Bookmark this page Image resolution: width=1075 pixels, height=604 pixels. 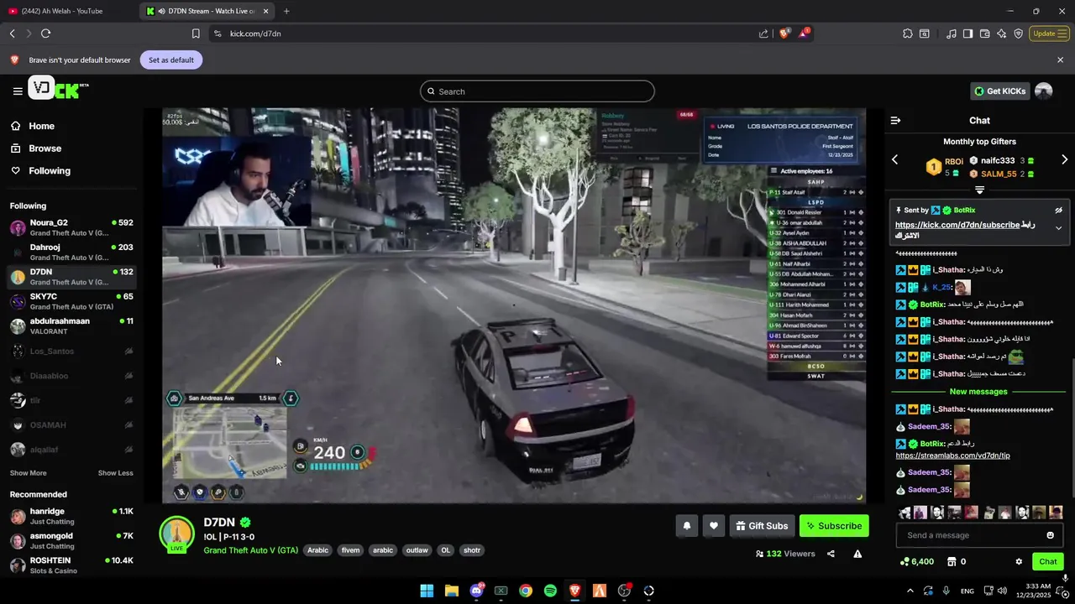(x=196, y=34)
